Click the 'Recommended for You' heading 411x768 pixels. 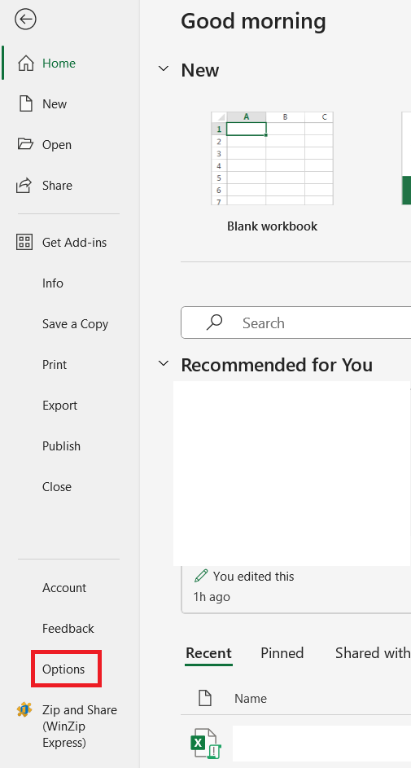[277, 365]
